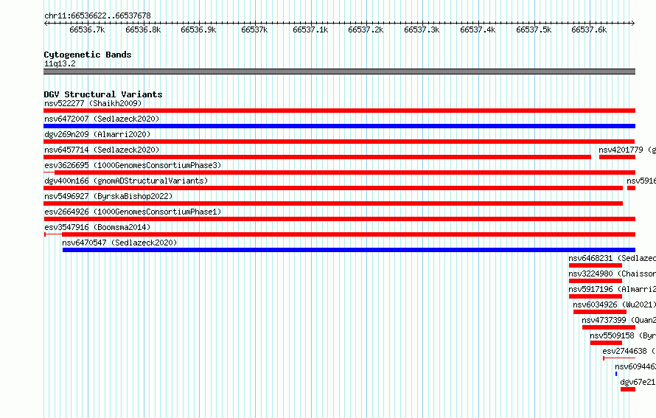Click the red bar beneath dgv400n166

pos(333,188)
